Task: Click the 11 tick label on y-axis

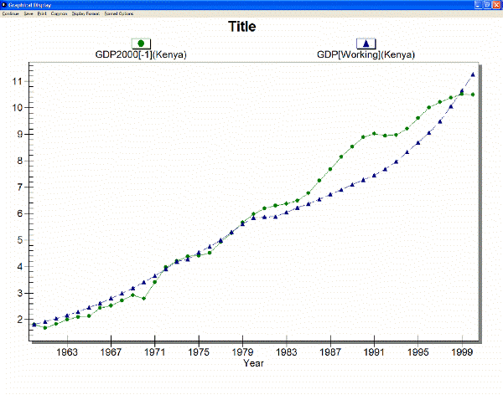Action: pyautogui.click(x=18, y=81)
